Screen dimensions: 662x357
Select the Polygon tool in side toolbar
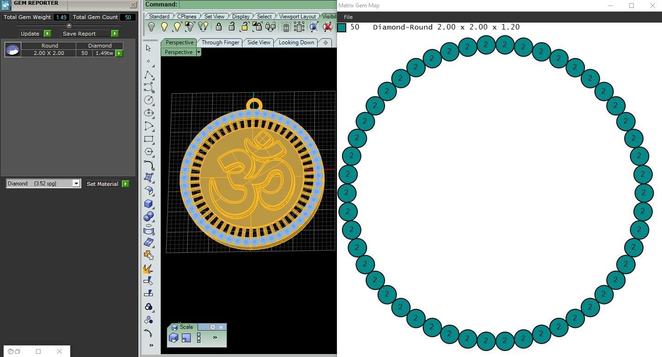coord(148,152)
